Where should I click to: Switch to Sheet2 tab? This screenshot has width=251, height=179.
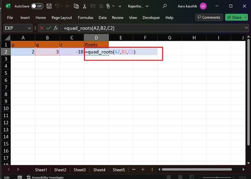(60, 170)
